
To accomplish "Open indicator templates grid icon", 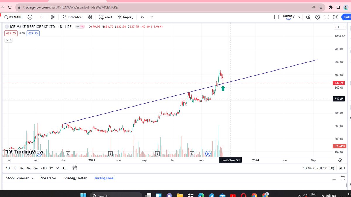I will click(90, 17).
